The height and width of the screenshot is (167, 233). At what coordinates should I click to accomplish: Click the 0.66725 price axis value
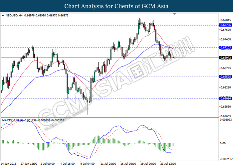click(x=226, y=68)
